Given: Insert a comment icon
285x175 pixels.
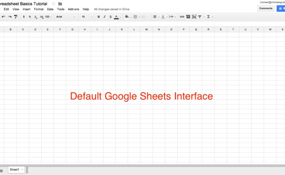Looking at the screenshot, I should pos(188,17).
